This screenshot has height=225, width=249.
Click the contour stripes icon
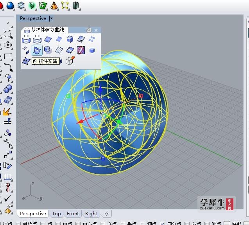pos(59,50)
